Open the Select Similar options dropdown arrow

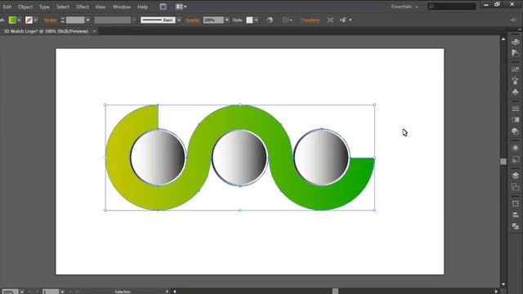point(351,20)
